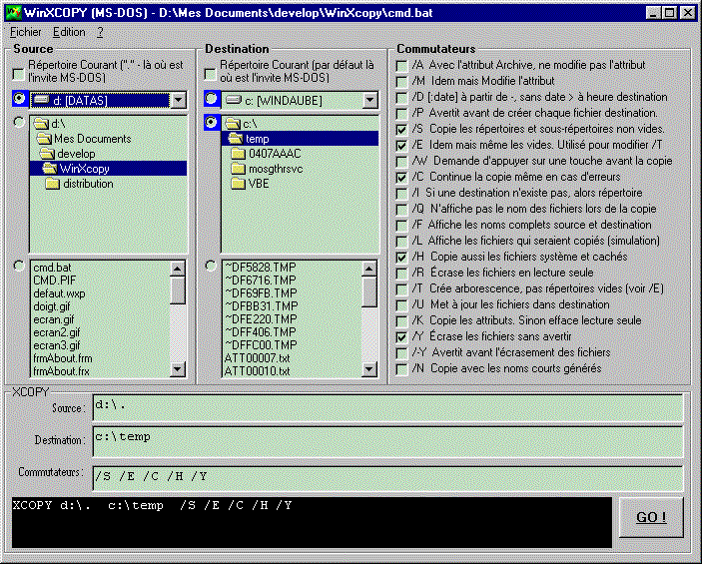The width and height of the screenshot is (702, 564).
Task: Select the Source drive radio button
Action: pos(19,98)
